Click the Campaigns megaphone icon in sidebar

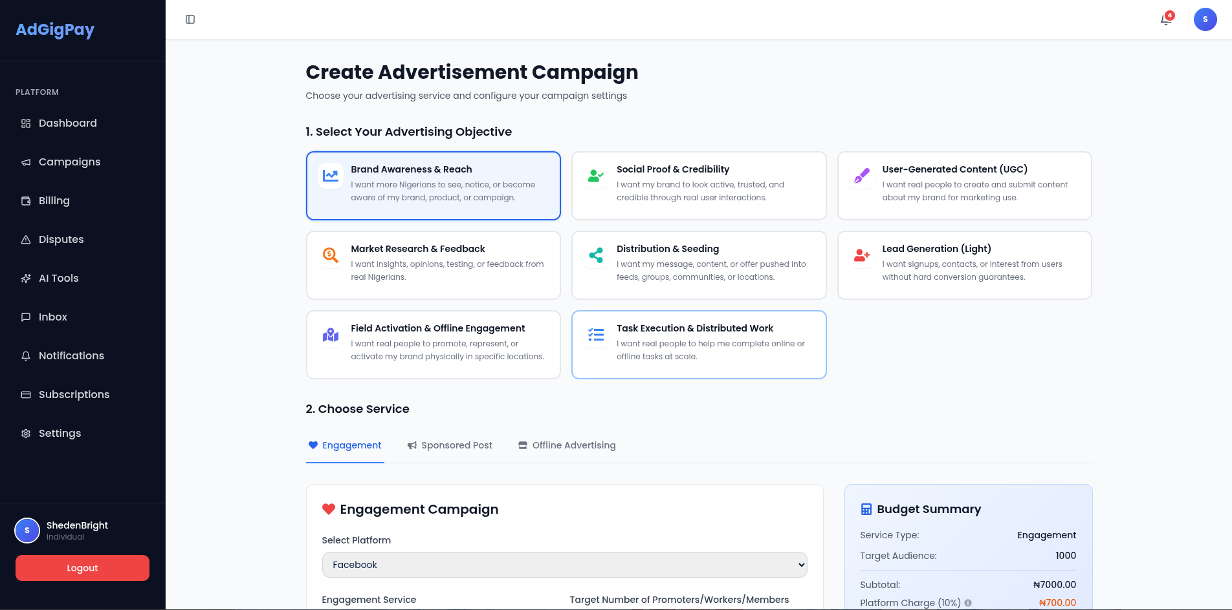(x=26, y=162)
